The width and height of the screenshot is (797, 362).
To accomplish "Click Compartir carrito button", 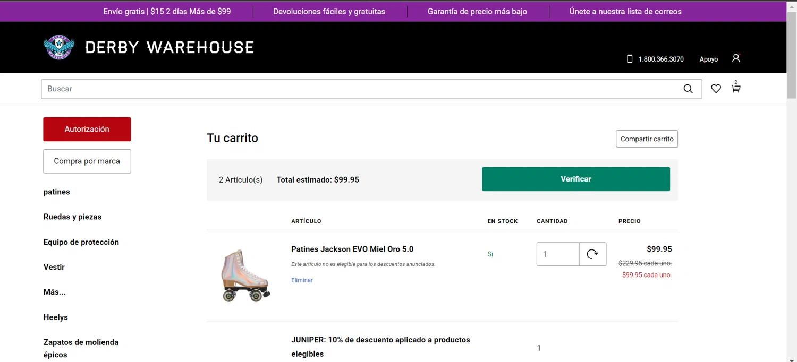I will pos(647,139).
